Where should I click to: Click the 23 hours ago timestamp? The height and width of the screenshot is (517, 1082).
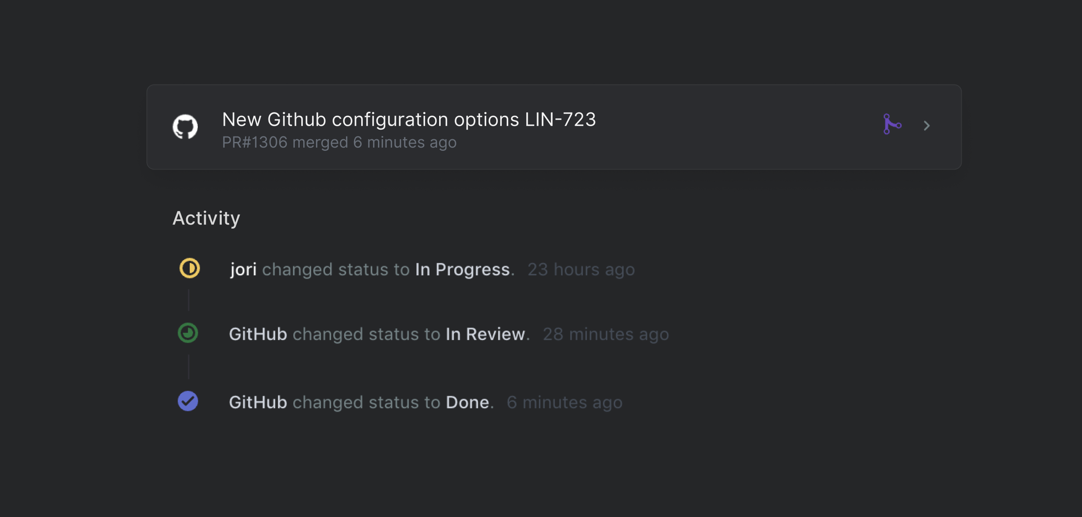[581, 270]
